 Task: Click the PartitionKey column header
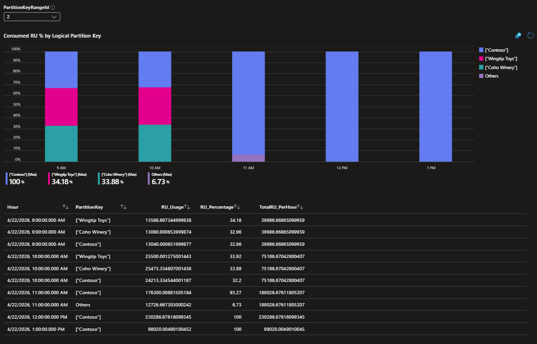pyautogui.click(x=89, y=207)
